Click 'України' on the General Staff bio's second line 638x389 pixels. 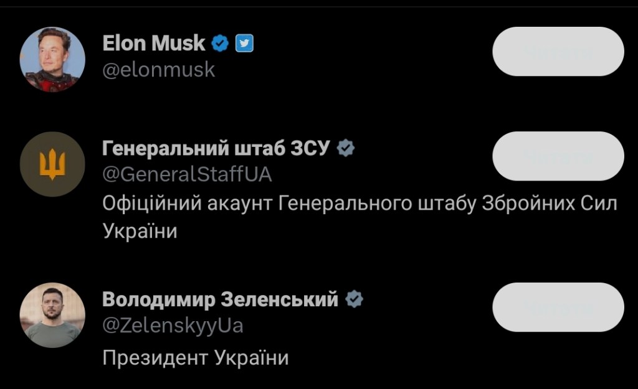pyautogui.click(x=140, y=231)
